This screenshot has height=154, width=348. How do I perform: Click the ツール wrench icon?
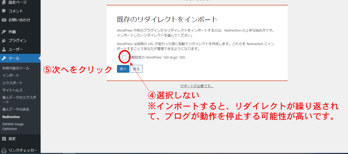point(4,58)
